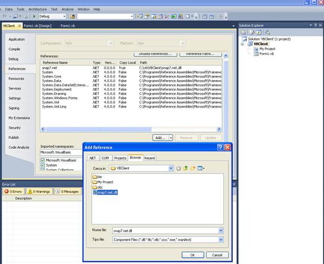Click the scroll-right arrow of references list

[219, 129]
